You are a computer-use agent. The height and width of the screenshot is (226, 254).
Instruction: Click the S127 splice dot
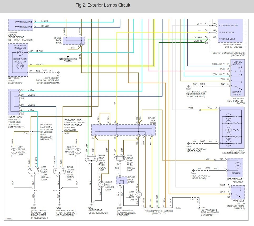coord(34,190)
